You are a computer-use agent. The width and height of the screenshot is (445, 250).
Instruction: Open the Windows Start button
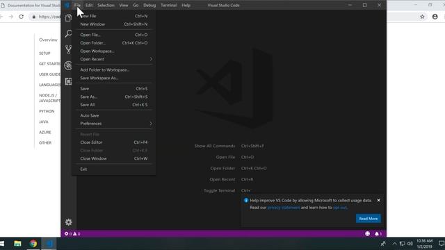point(2,244)
